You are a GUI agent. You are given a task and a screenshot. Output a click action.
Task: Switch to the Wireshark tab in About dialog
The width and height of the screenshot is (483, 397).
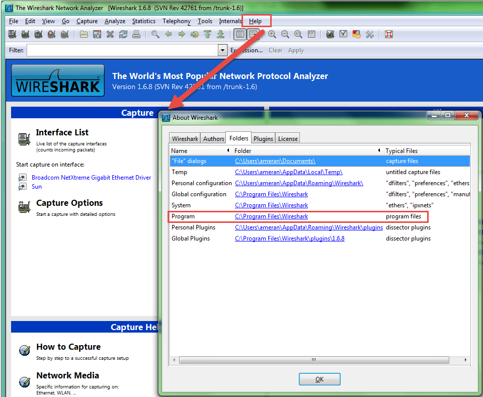(185, 138)
